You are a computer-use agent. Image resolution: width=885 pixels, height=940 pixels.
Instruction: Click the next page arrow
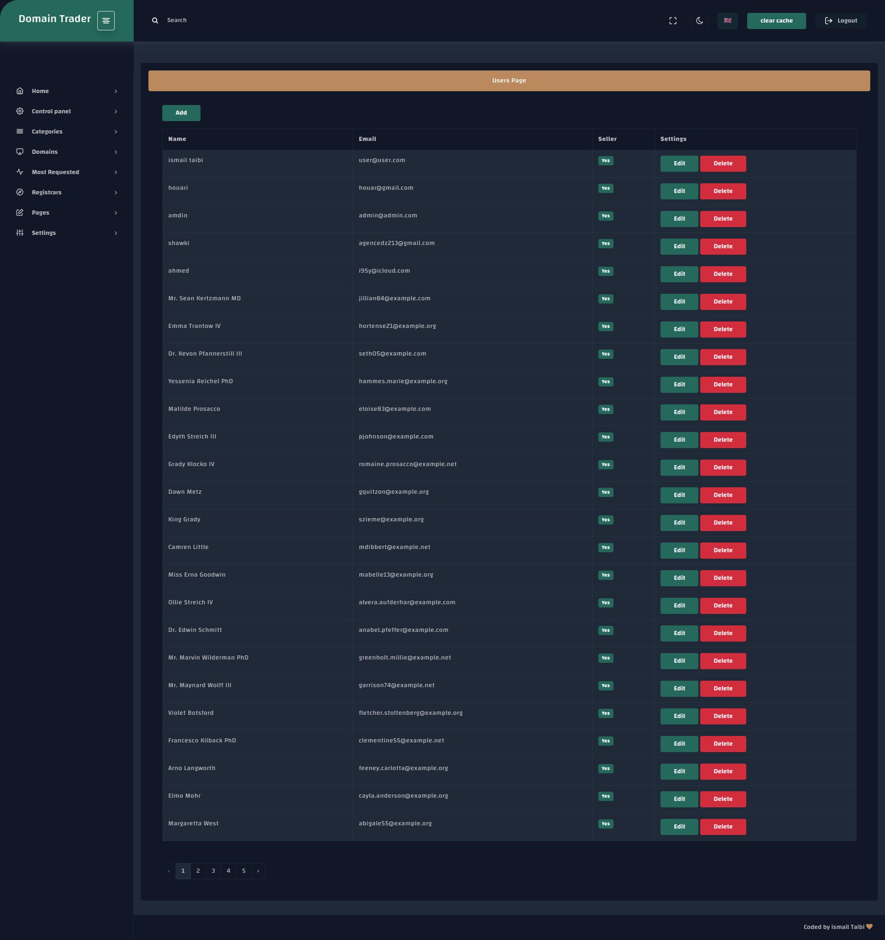click(258, 871)
